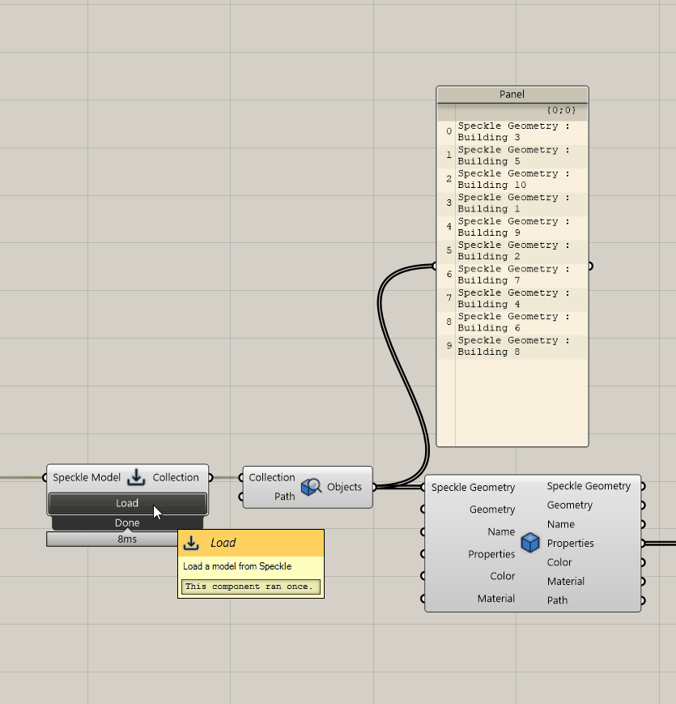The height and width of the screenshot is (704, 676).
Task: Click the Properties output parameter
Action: pyautogui.click(x=570, y=544)
